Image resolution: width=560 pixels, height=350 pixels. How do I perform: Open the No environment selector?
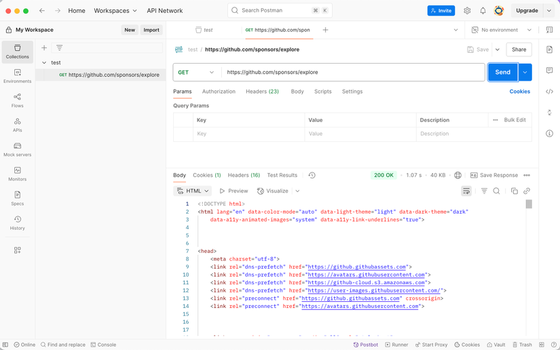(501, 30)
